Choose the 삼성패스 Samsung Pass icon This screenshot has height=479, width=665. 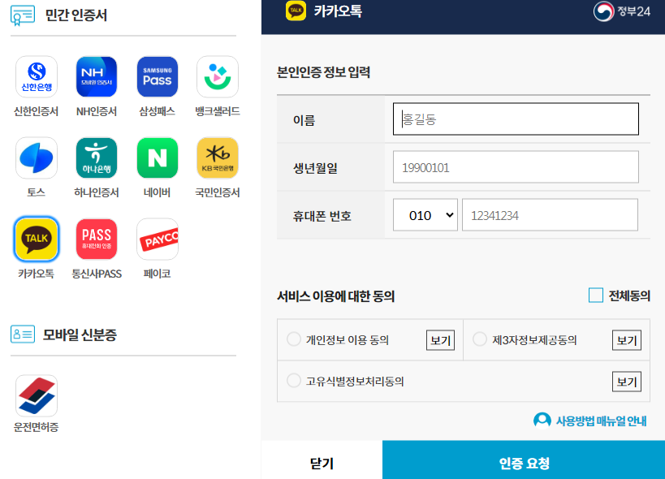(157, 76)
